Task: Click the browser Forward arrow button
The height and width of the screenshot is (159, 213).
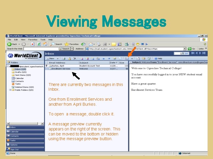Action: (x=23, y=44)
